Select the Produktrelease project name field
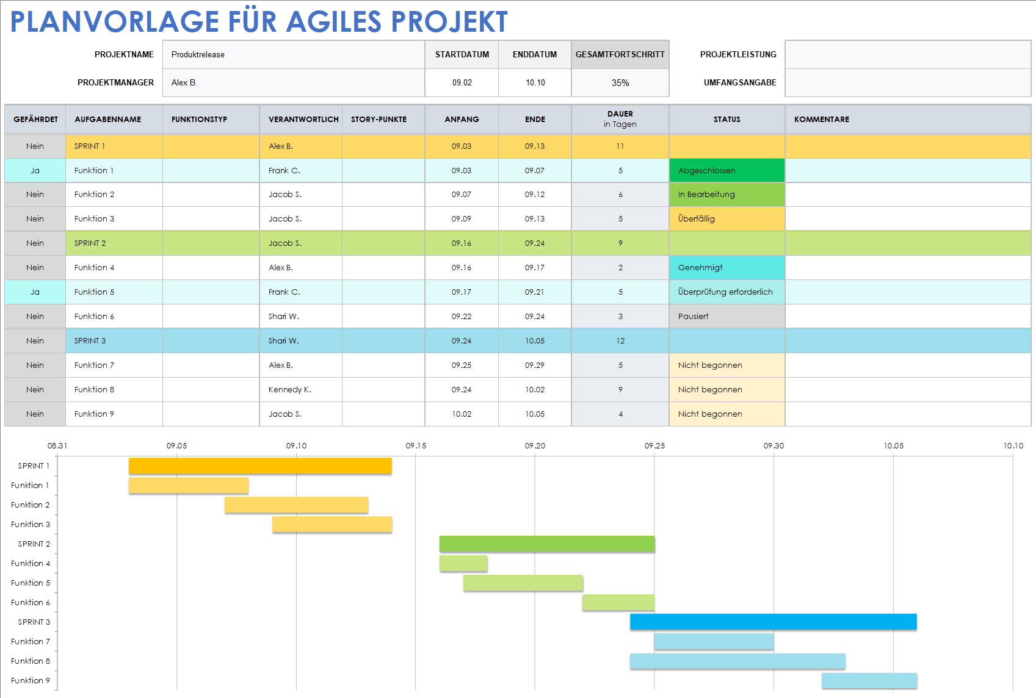This screenshot has width=1036, height=698. 294,54
